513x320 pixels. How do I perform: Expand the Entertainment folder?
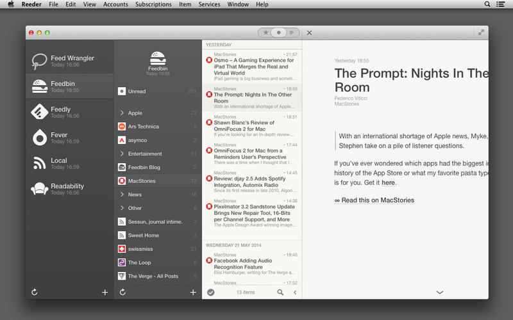pyautogui.click(x=122, y=154)
